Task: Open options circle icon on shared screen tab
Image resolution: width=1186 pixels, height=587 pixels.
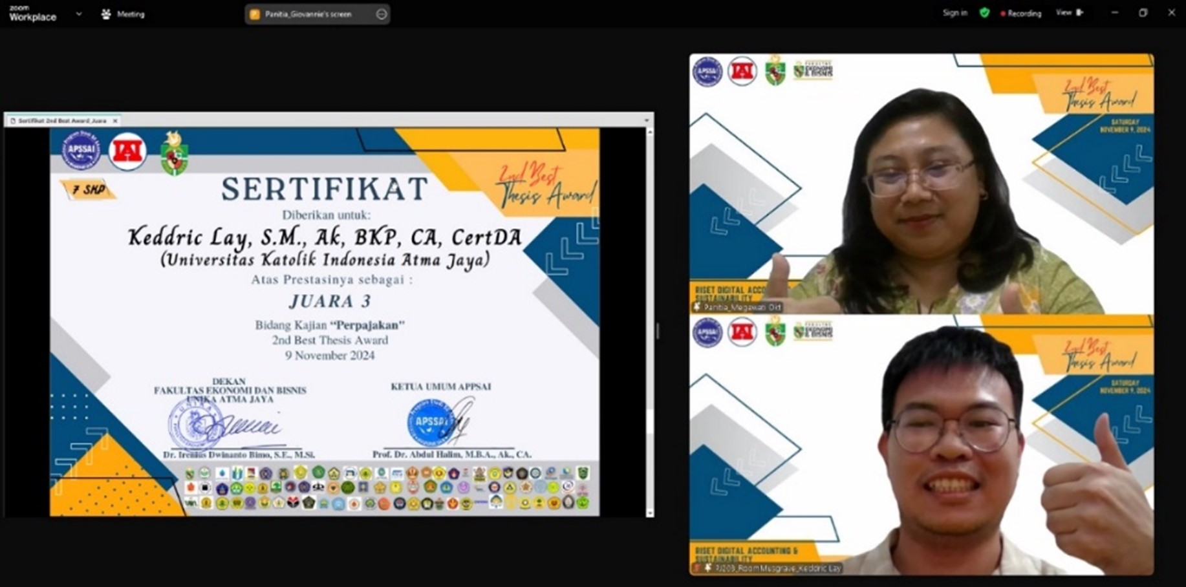Action: click(x=382, y=14)
